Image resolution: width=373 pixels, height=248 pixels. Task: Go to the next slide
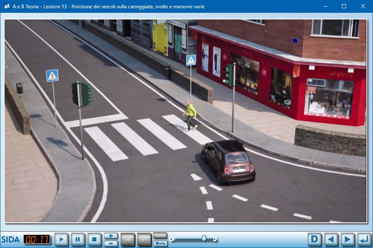347,239
